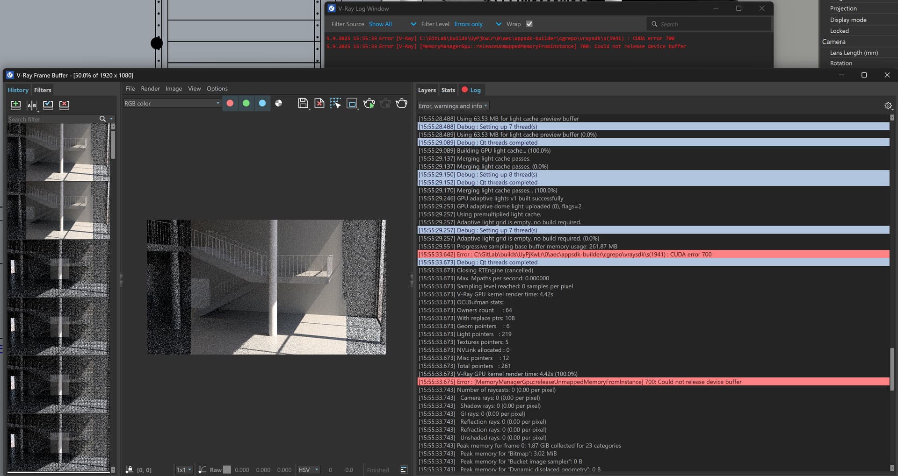
Task: Select the region render tool
Action: tap(335, 103)
